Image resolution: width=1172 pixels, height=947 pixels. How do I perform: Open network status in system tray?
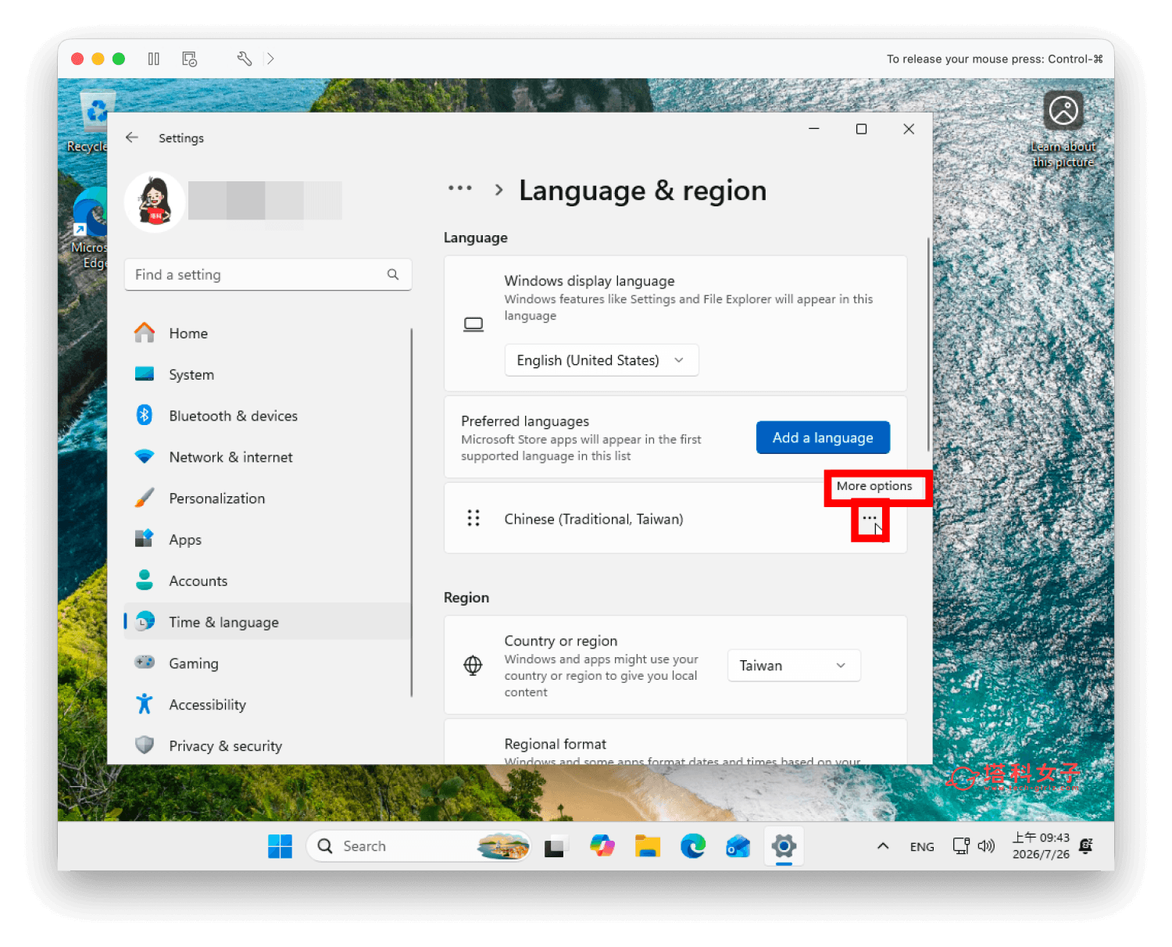(961, 846)
